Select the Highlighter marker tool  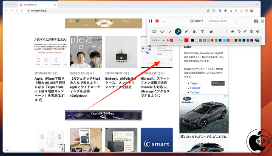[194, 32]
